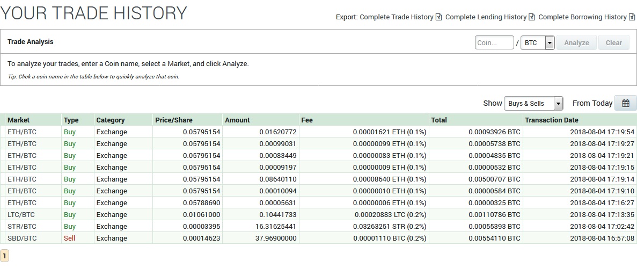Click date 2018-08-04 17:02:42
Image resolution: width=637 pixels, height=268 pixels.
coord(602,226)
